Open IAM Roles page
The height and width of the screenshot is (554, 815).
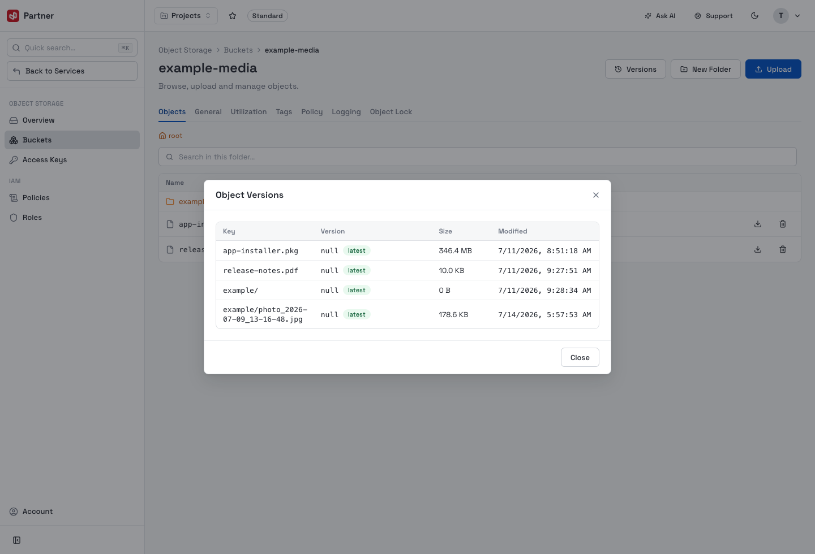click(x=72, y=218)
